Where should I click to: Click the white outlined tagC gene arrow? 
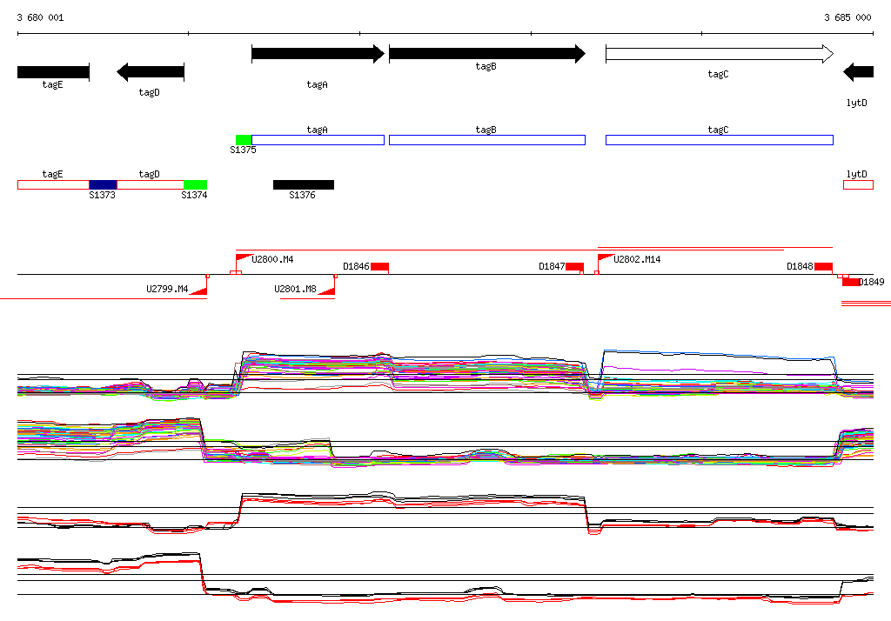[720, 54]
